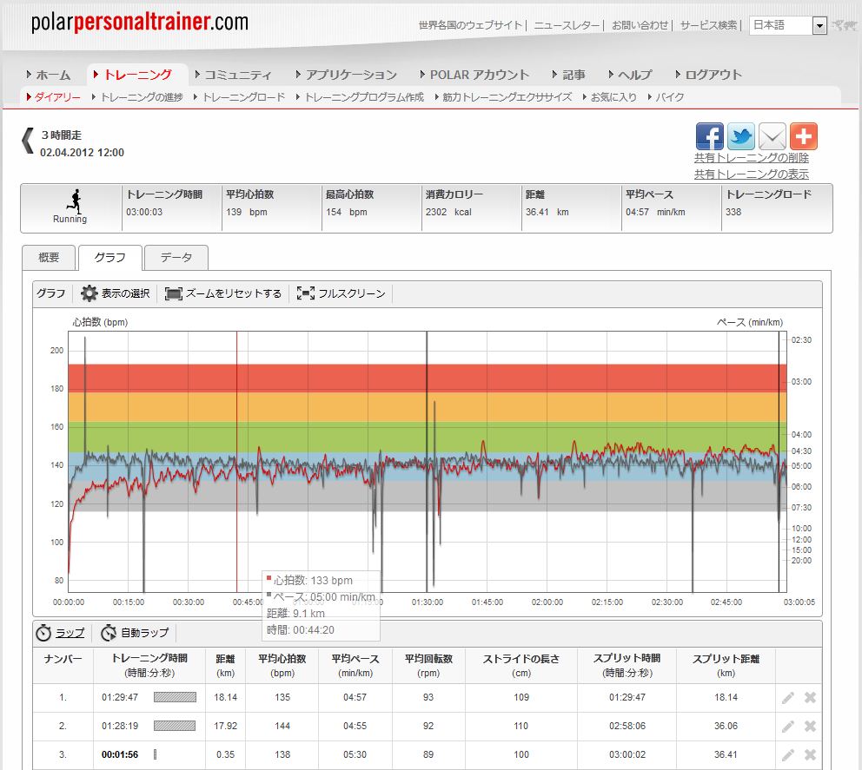Click lap 1 time 01:29:47
The width and height of the screenshot is (862, 770).
[x=120, y=697]
